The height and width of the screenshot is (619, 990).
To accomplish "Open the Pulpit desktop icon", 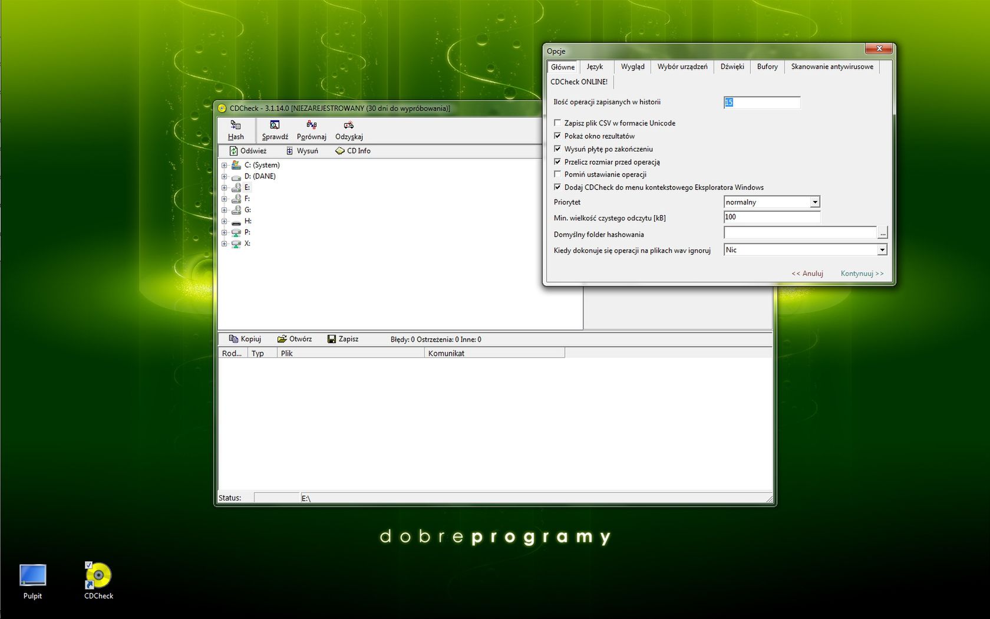I will tap(32, 575).
